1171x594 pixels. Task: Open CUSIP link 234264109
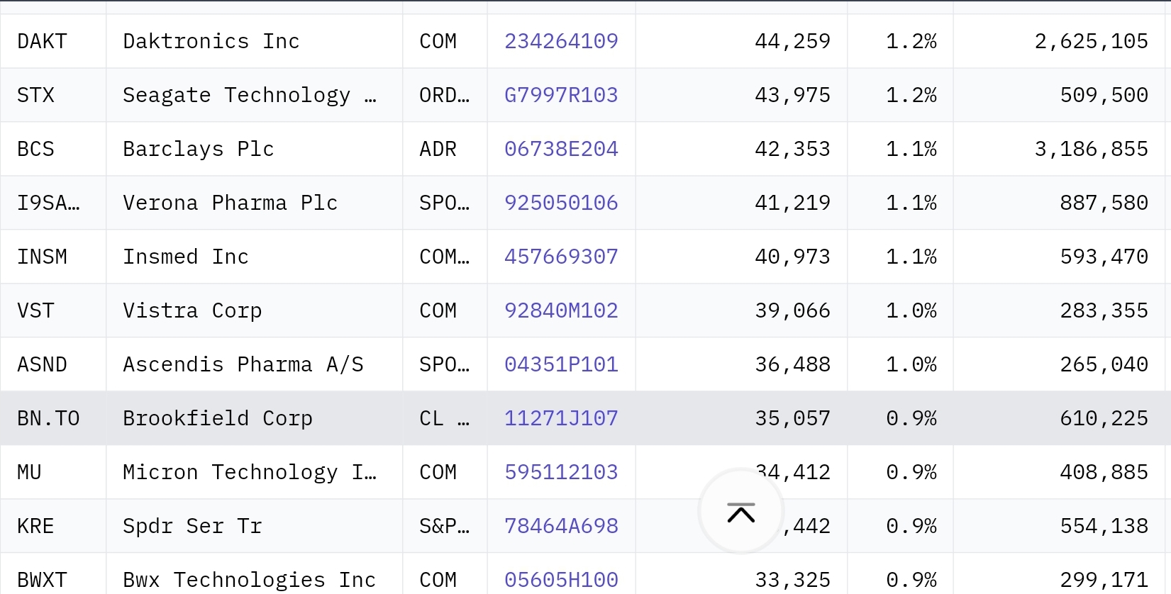pyautogui.click(x=561, y=41)
